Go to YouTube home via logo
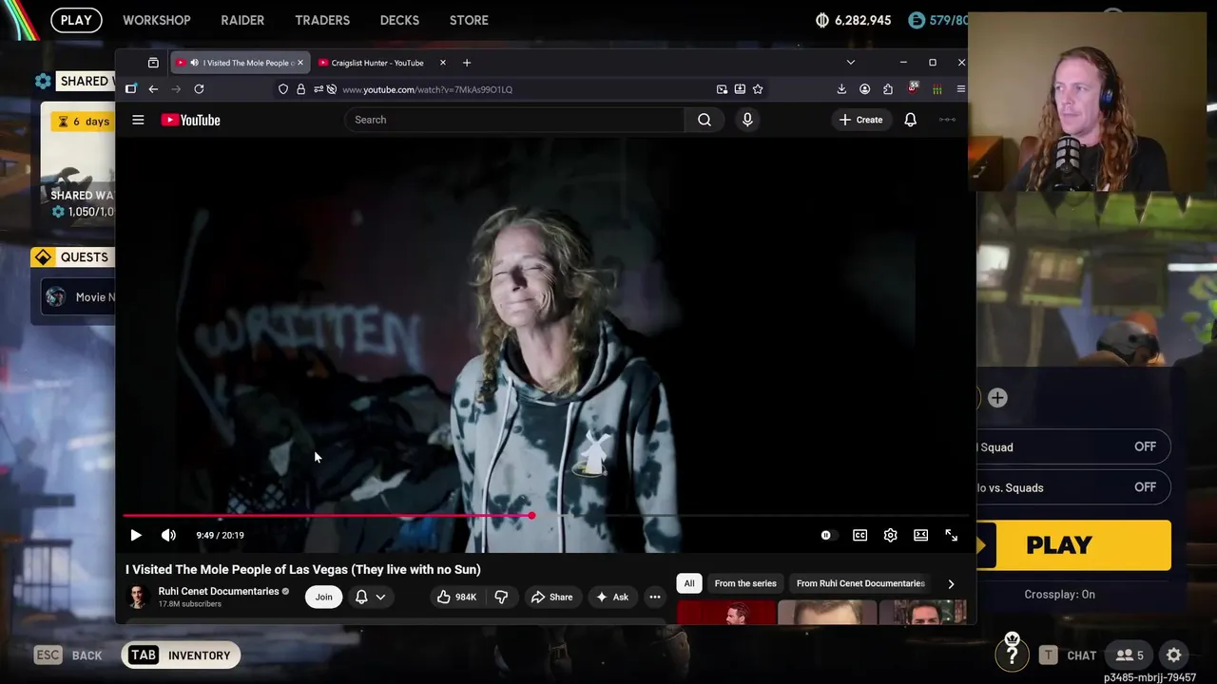This screenshot has height=684, width=1217. [190, 120]
